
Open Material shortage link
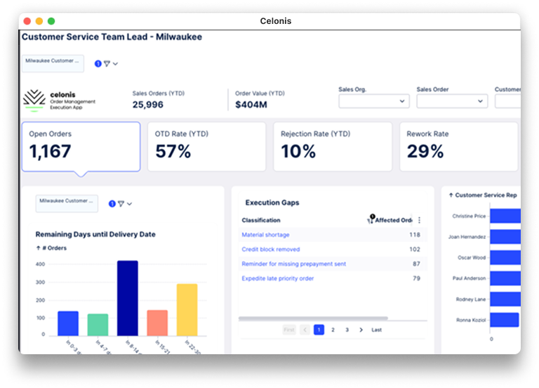pyautogui.click(x=265, y=235)
